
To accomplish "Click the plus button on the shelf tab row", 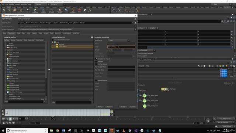I will 106,7.
